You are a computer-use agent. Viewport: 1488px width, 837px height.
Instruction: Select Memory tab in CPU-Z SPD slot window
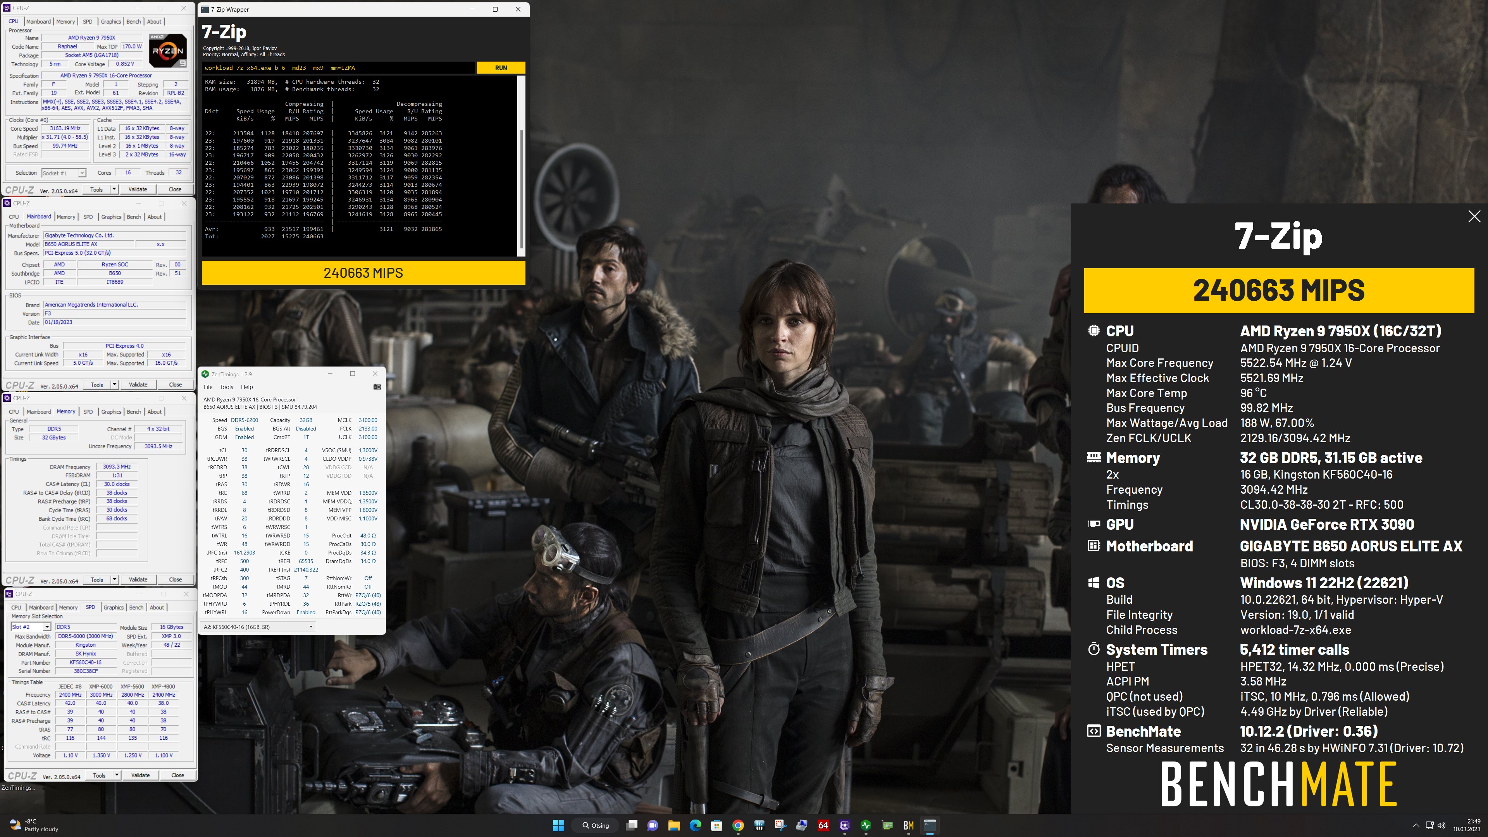[68, 608]
